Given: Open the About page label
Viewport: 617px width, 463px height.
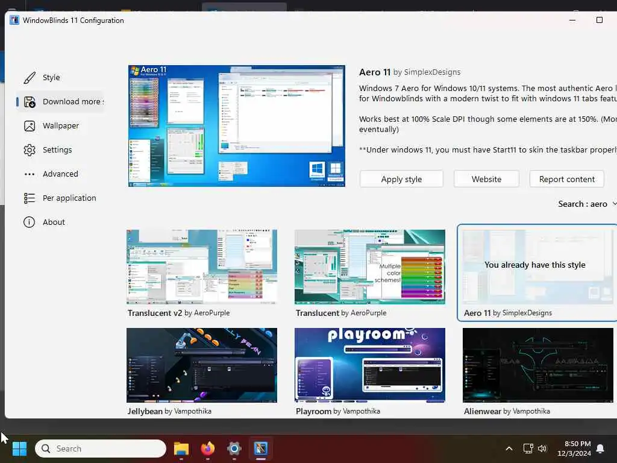Looking at the screenshot, I should tap(54, 222).
